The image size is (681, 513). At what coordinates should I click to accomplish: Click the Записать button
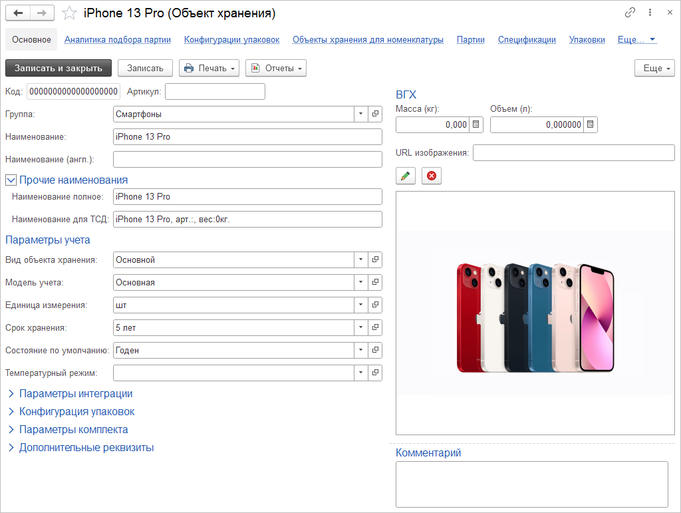click(145, 68)
